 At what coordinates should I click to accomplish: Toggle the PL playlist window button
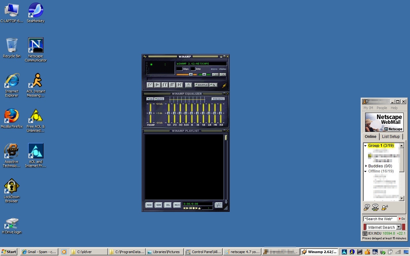(223, 75)
